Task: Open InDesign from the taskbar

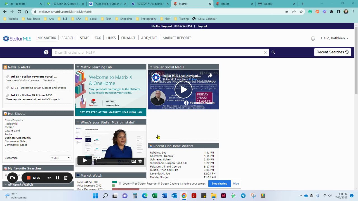Action: coord(223,196)
